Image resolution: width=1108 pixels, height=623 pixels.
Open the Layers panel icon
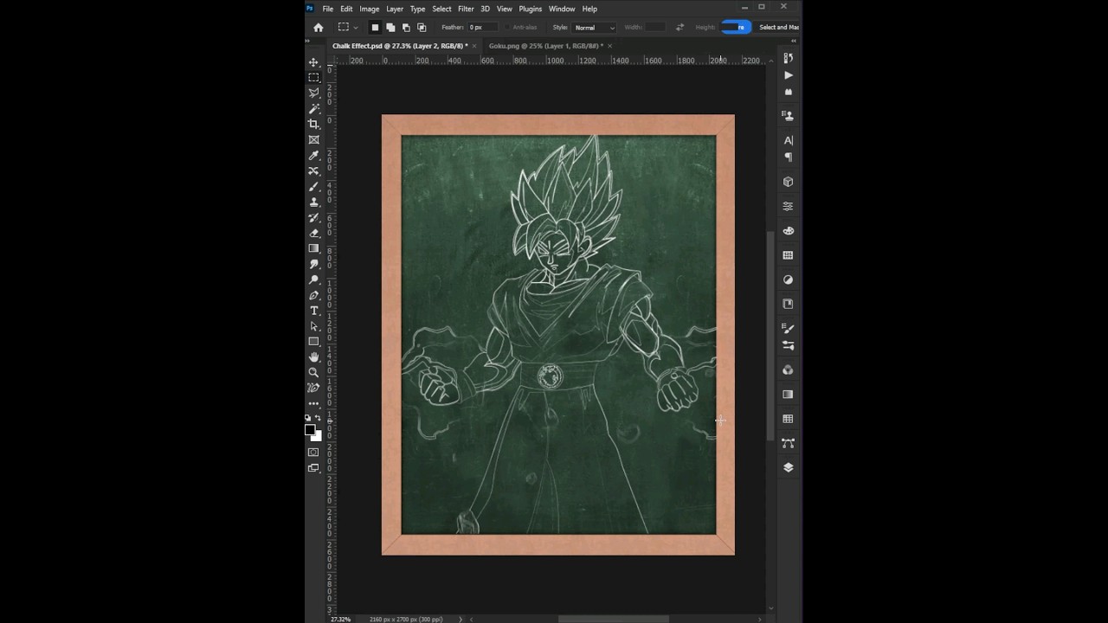[x=788, y=467]
